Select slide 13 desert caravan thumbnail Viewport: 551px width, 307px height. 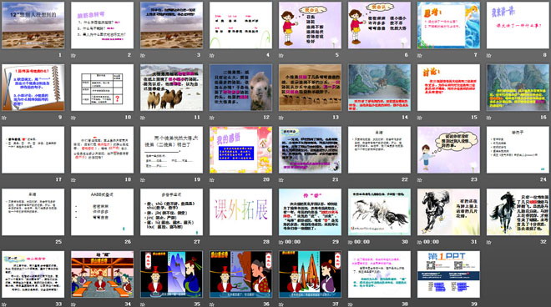tap(310, 87)
